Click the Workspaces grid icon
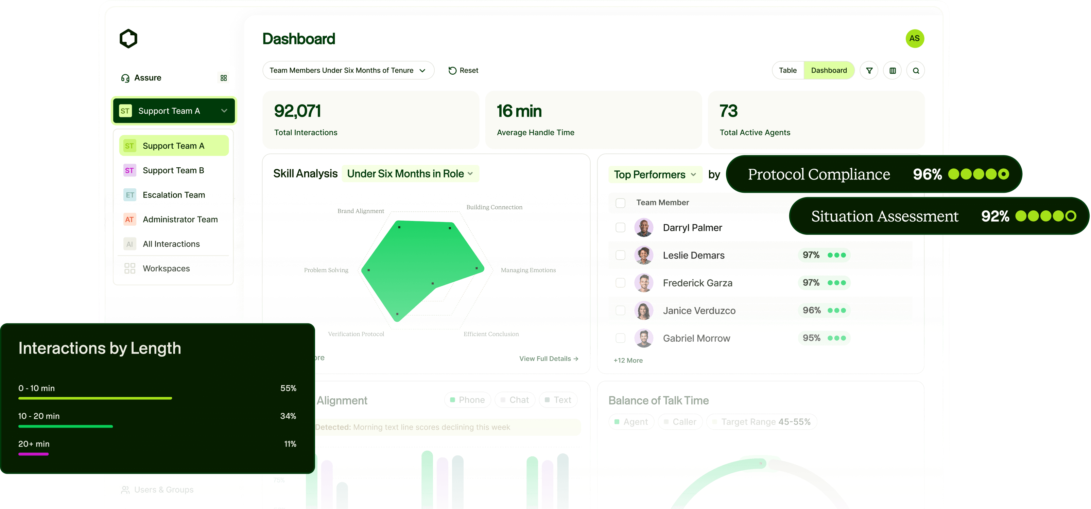Screen dimensions: 1091x509 pos(129,268)
